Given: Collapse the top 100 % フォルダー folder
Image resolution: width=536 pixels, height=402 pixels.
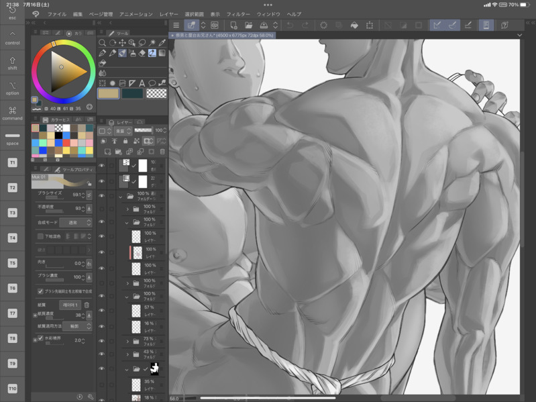Looking at the screenshot, I should click(x=120, y=197).
